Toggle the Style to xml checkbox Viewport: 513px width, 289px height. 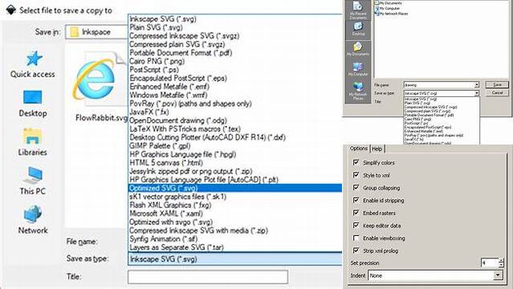[x=356, y=175]
